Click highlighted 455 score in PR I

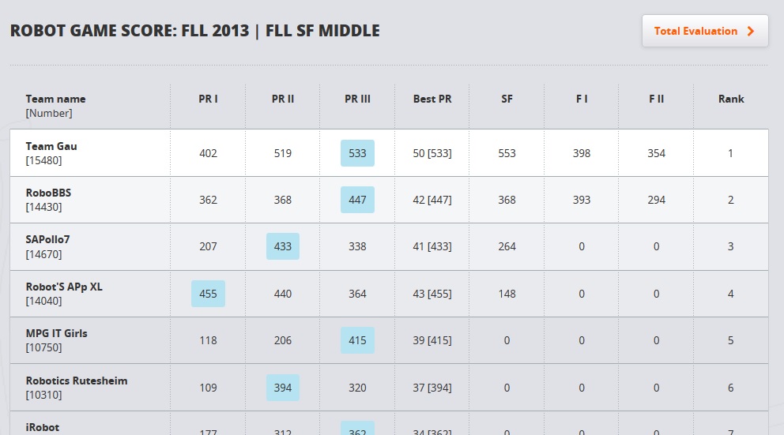point(208,294)
